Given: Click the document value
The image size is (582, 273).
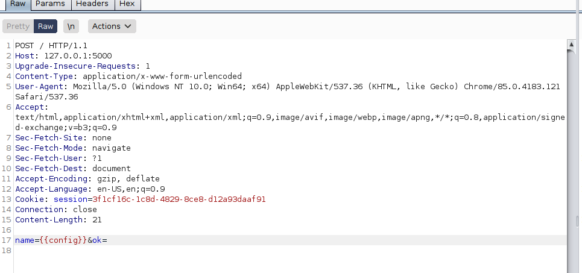Looking at the screenshot, I should [112, 168].
